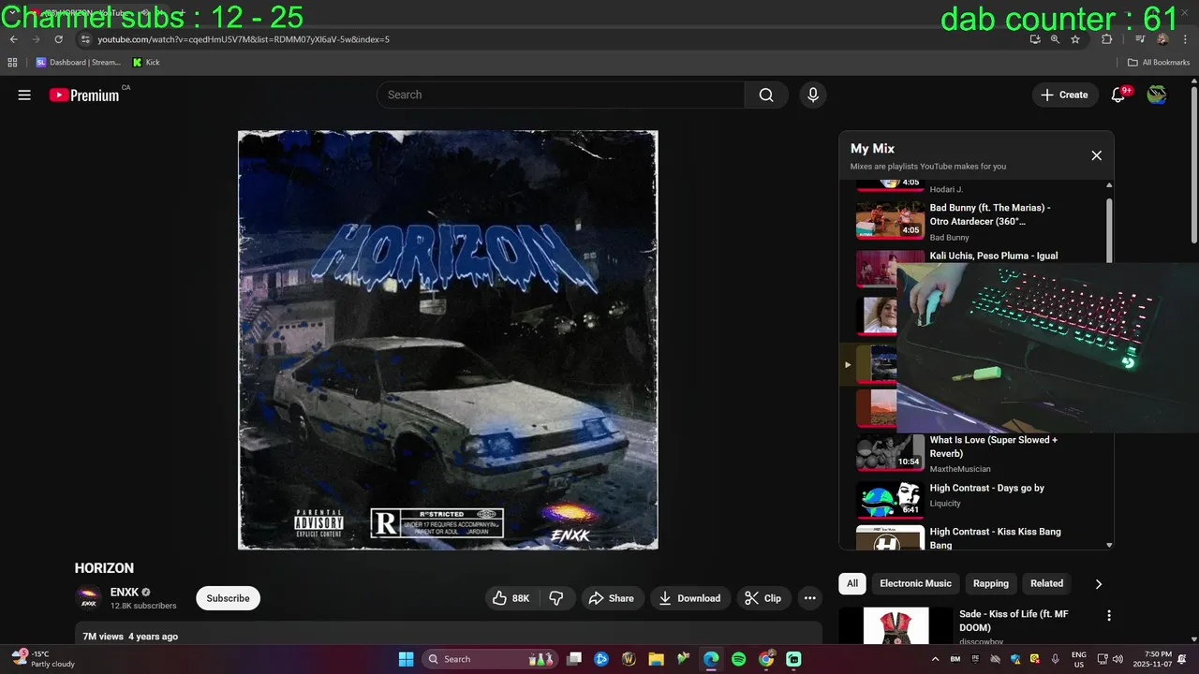Open the Windows Start menu
Screen dimensions: 1199x674
tap(406, 659)
